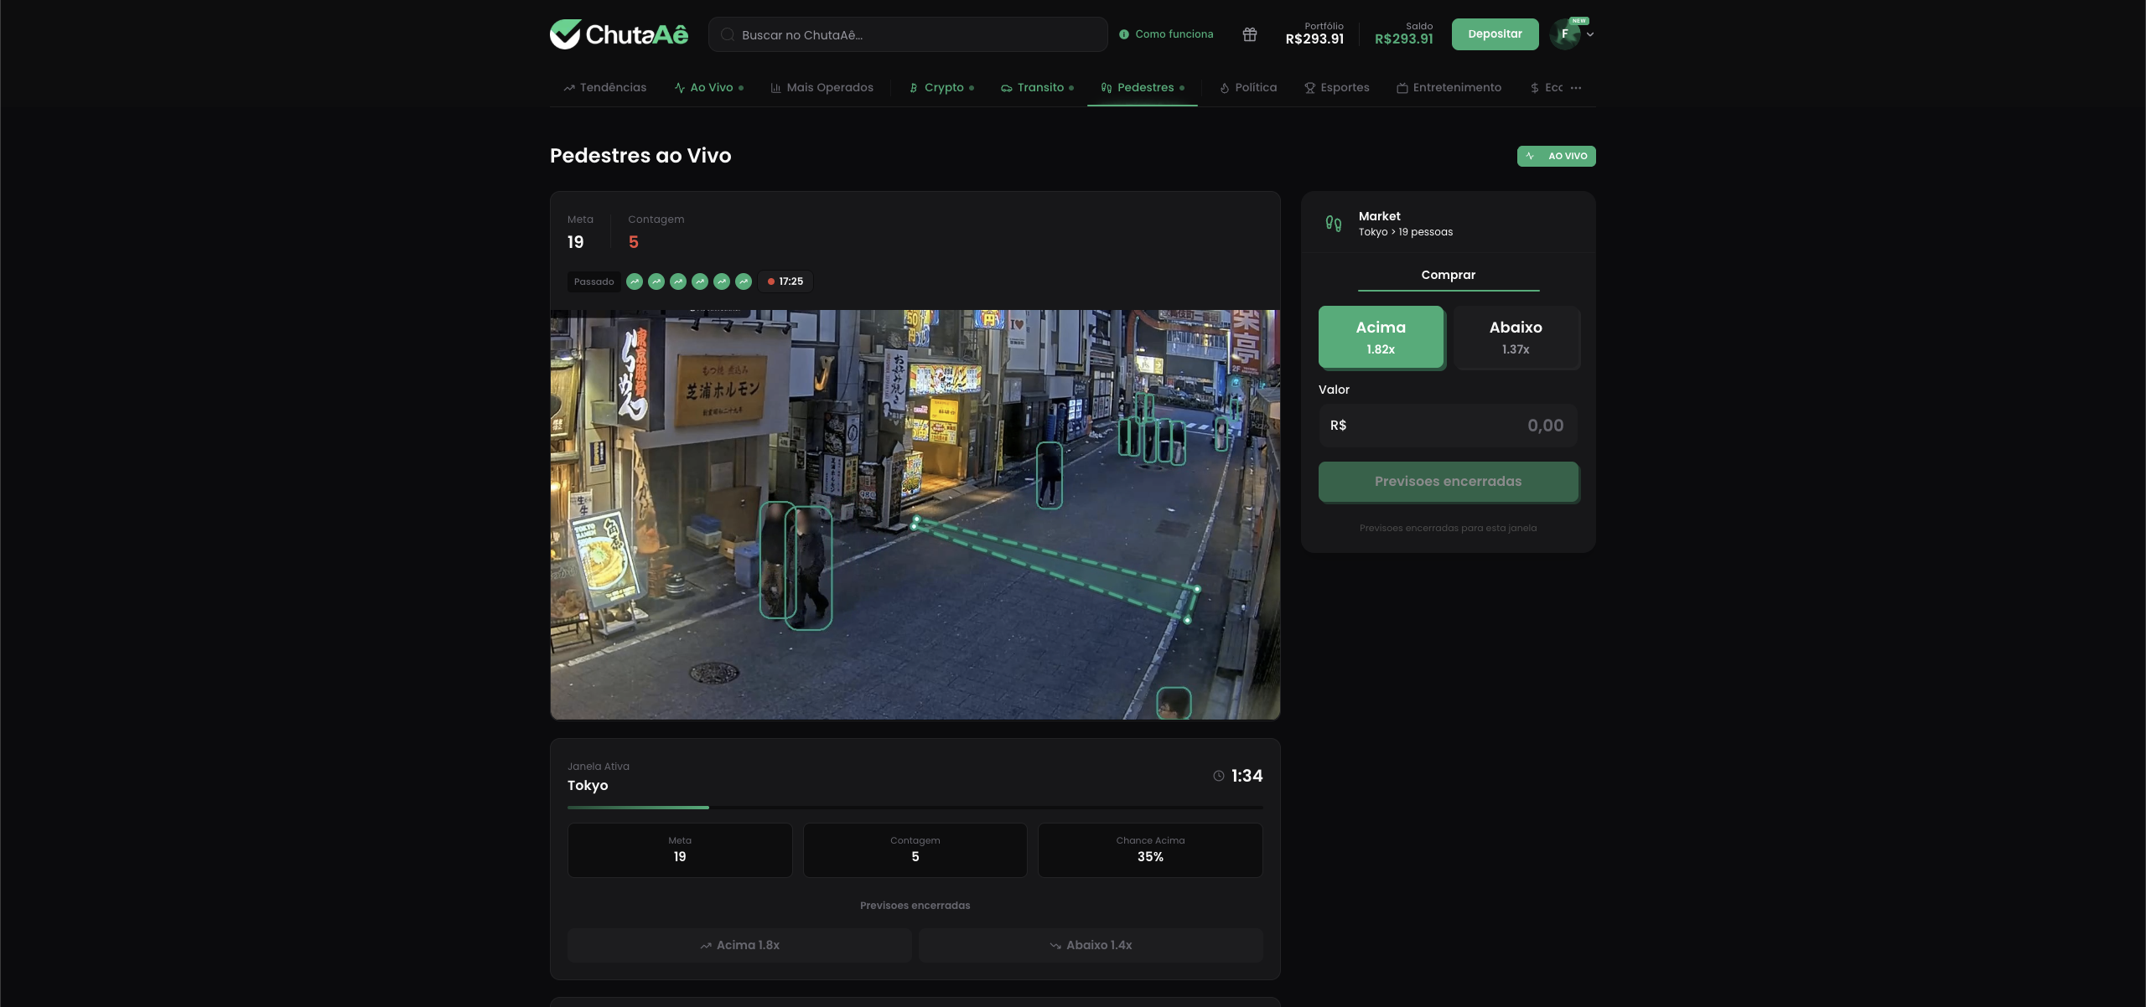This screenshot has height=1007, width=2146.
Task: Click the gift box rewards icon
Action: tap(1249, 34)
